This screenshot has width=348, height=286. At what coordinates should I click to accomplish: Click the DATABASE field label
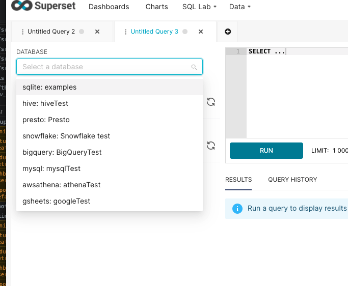point(32,52)
